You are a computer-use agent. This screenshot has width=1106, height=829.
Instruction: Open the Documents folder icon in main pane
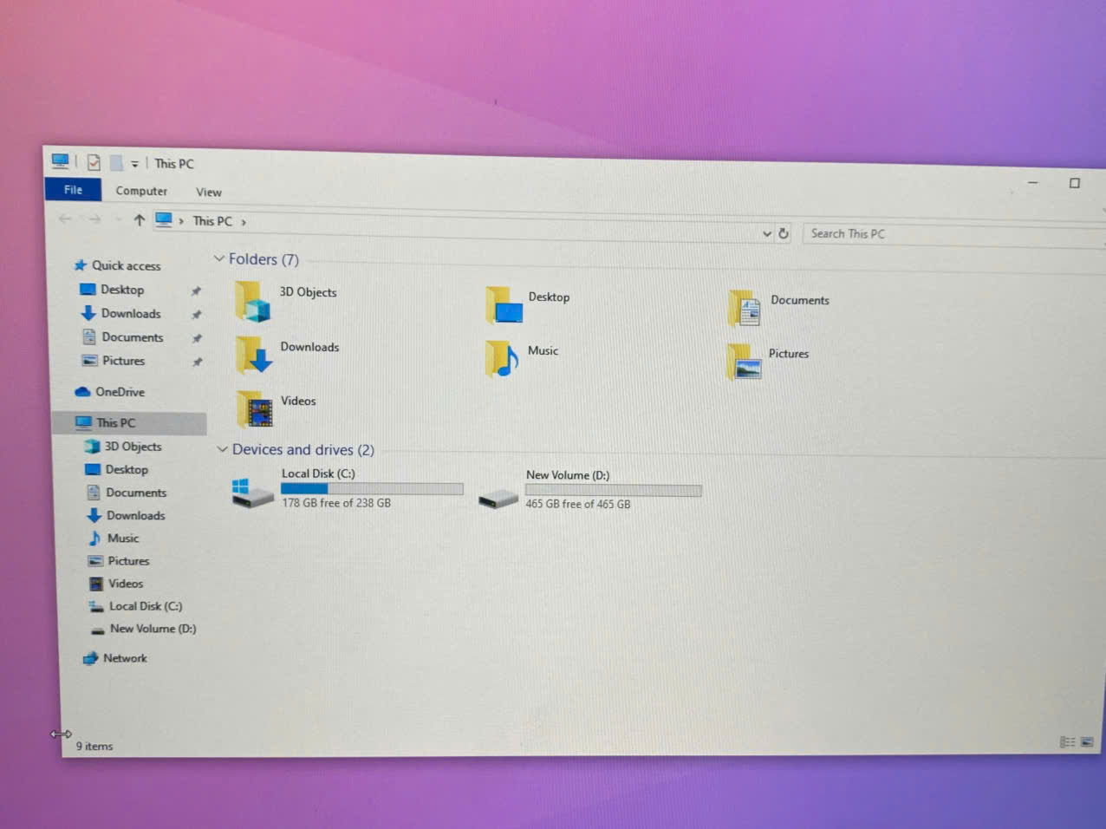745,309
